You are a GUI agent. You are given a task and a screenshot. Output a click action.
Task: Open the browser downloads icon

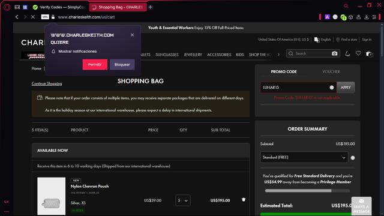pyautogui.click(x=367, y=17)
